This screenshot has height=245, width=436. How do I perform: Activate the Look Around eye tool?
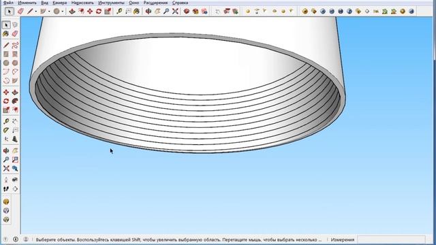15,180
